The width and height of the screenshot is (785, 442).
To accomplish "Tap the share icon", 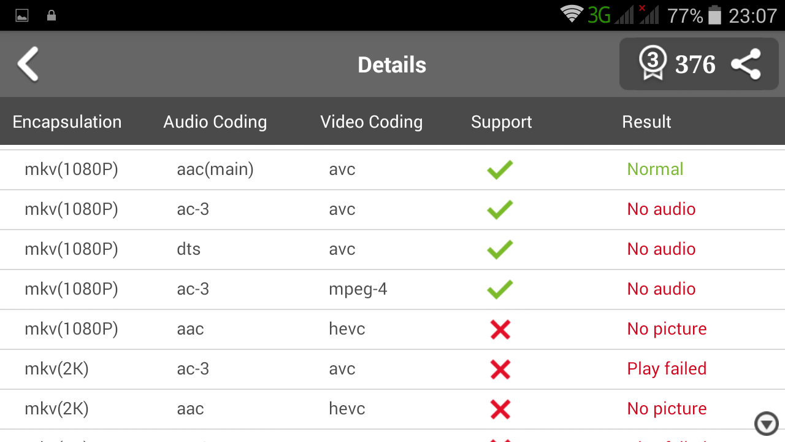I will pos(746,64).
